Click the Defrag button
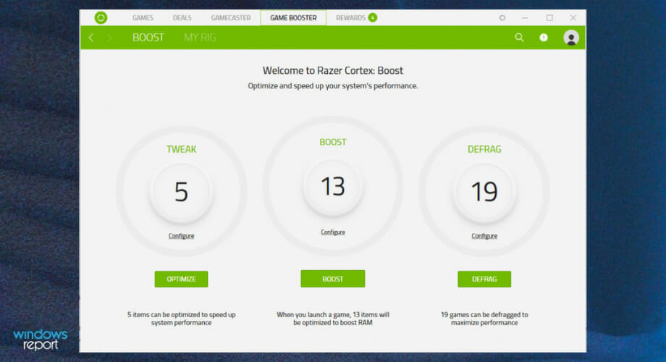Viewport: 666px width, 362px height. (x=484, y=279)
